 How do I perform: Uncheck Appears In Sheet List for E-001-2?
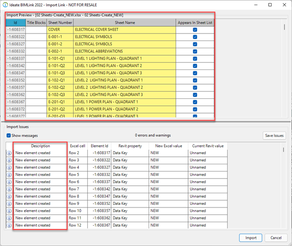[195, 44]
